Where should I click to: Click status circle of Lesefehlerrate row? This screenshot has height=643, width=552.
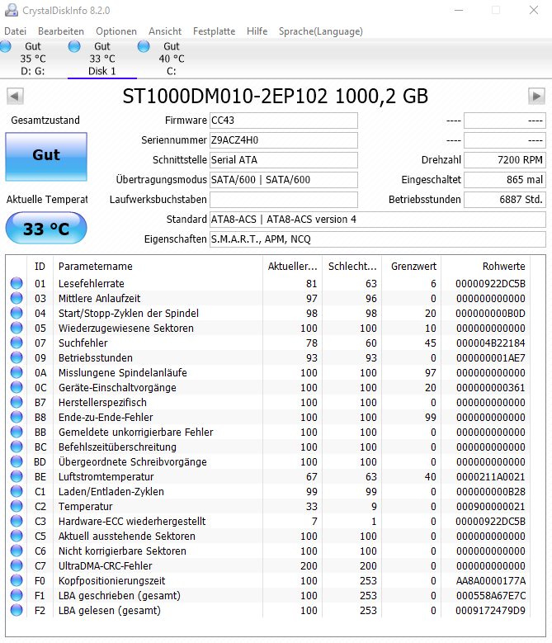(x=17, y=283)
